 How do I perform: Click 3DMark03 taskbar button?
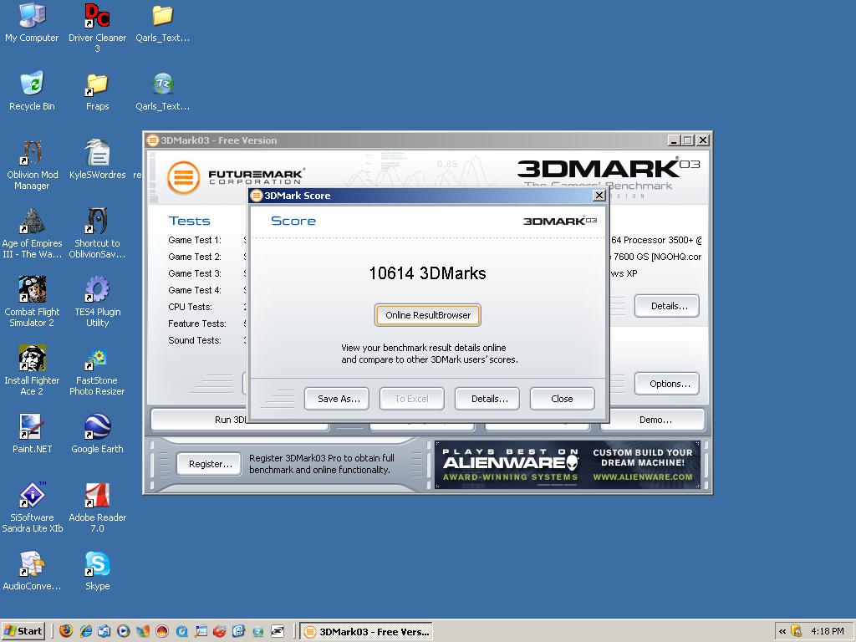(x=366, y=632)
